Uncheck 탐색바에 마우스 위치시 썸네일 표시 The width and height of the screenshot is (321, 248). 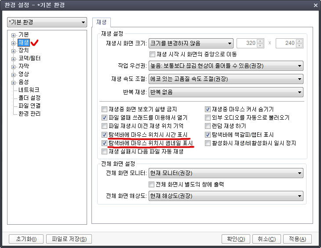coord(104,143)
